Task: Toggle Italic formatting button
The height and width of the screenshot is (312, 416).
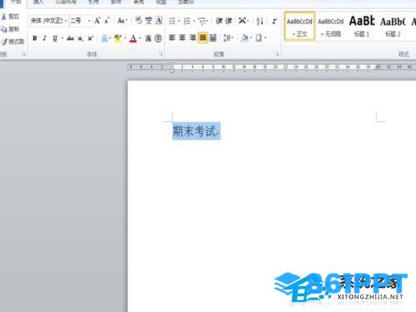Action: pyautogui.click(x=44, y=38)
